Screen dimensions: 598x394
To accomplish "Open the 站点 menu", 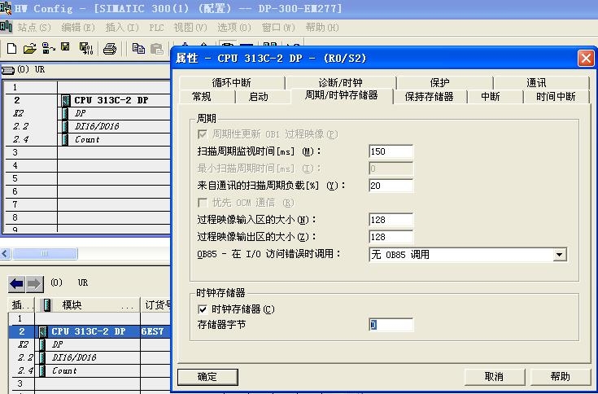I will tap(34, 28).
